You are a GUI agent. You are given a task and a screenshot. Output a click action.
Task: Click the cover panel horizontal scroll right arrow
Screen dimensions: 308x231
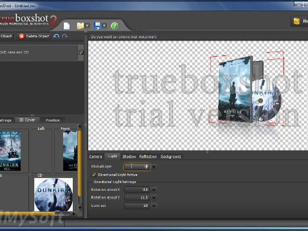pos(74,214)
